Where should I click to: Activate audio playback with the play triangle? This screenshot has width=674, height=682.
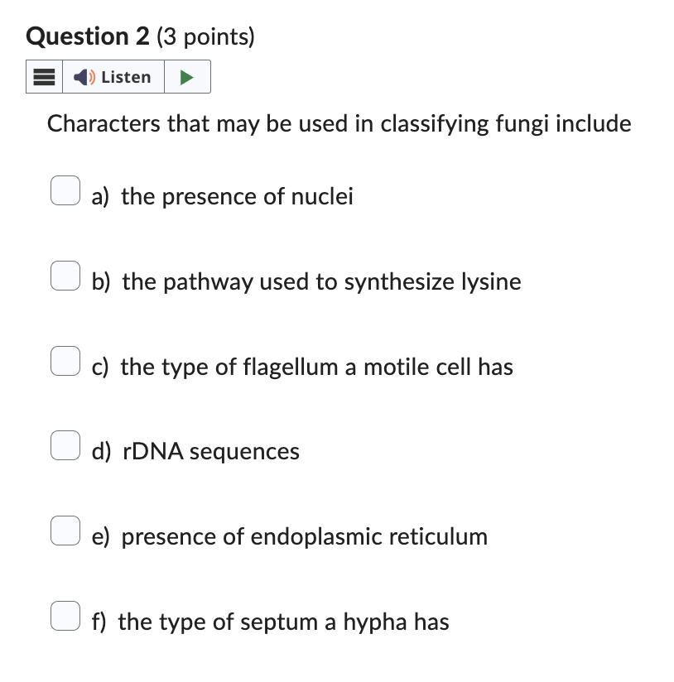tap(188, 76)
